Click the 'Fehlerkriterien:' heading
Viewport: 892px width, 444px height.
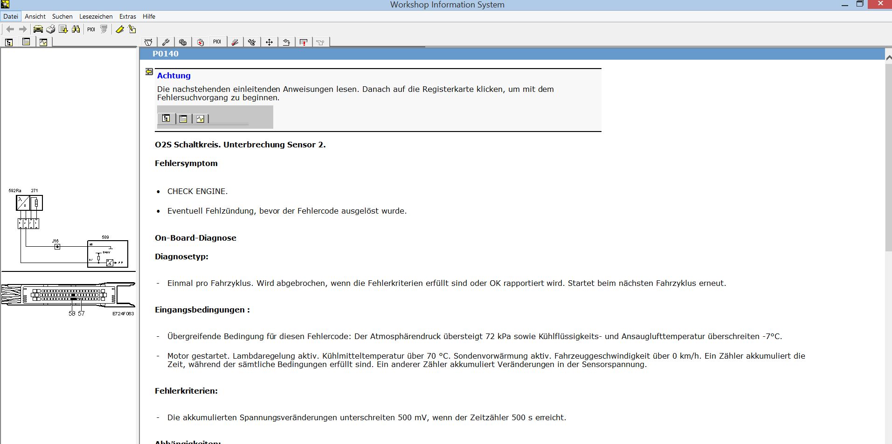(x=186, y=391)
